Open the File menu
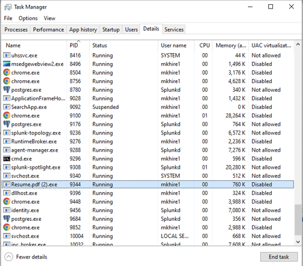Screen dimensions: 303x266 click(x=8, y=18)
